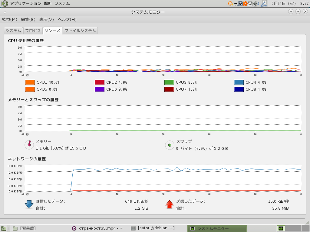Select the first workspace in the switcher

281,228
